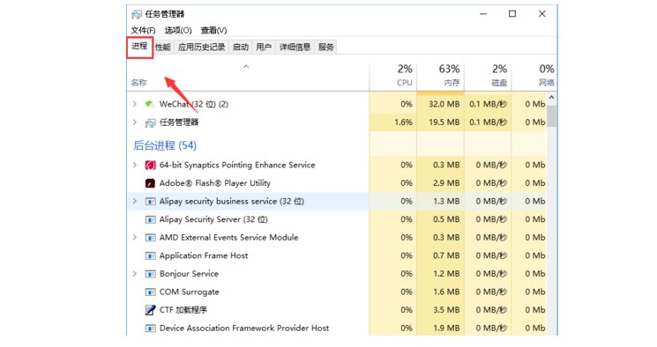Click the Device Association Framework Provider Host icon
Viewport: 657px width, 347px height.
coord(150,329)
